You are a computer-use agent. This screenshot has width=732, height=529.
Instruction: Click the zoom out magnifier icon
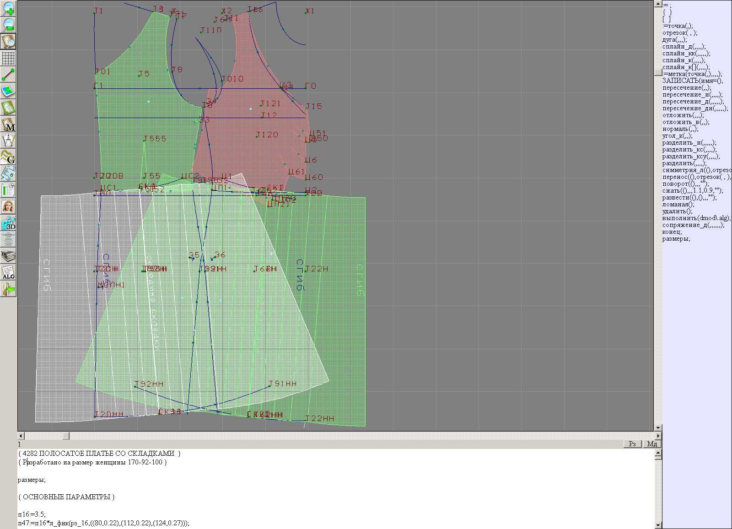(8, 25)
